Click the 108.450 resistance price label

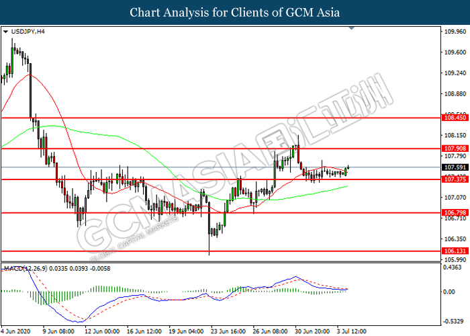[x=455, y=118]
